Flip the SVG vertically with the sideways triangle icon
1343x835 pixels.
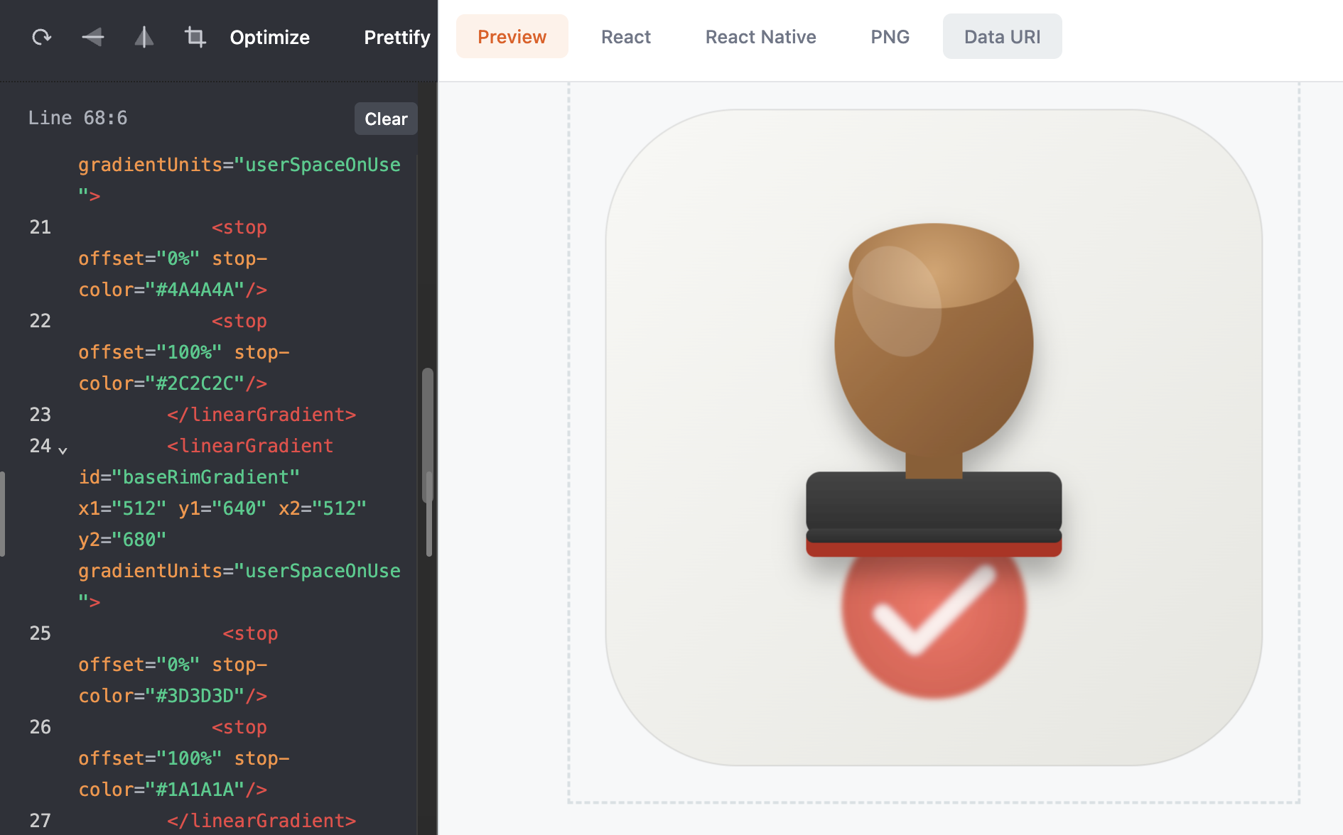point(93,37)
